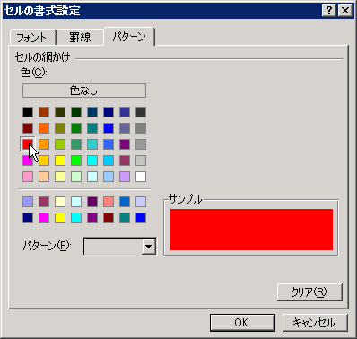The image size is (357, 339).
Task: Select the bright green swatch in fourth row
Action: point(76,161)
